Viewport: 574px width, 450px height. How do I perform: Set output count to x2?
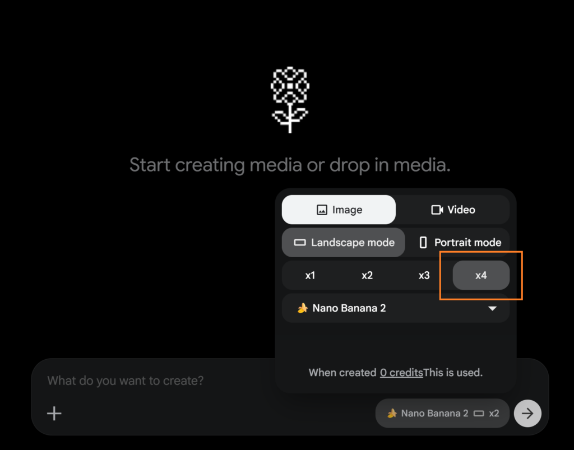(x=367, y=276)
